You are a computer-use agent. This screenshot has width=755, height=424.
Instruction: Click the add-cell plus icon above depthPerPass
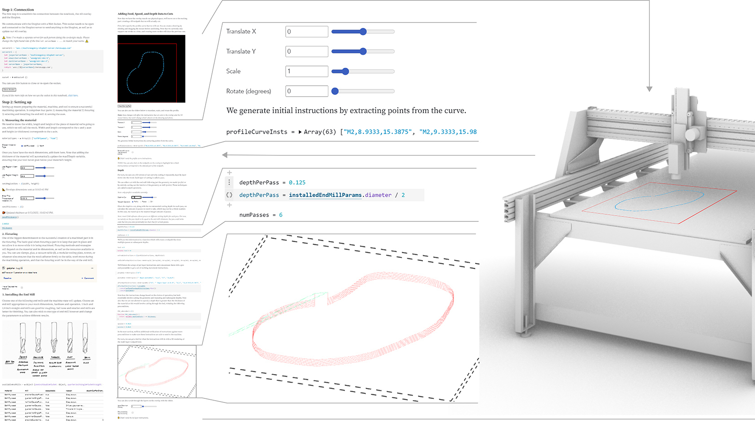pos(229,173)
